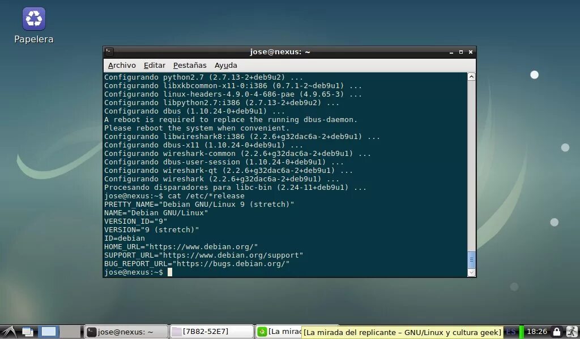Image resolution: width=580 pixels, height=339 pixels.
Task: Click the BUG_REPORT_URL line in terminal
Action: coord(197,264)
